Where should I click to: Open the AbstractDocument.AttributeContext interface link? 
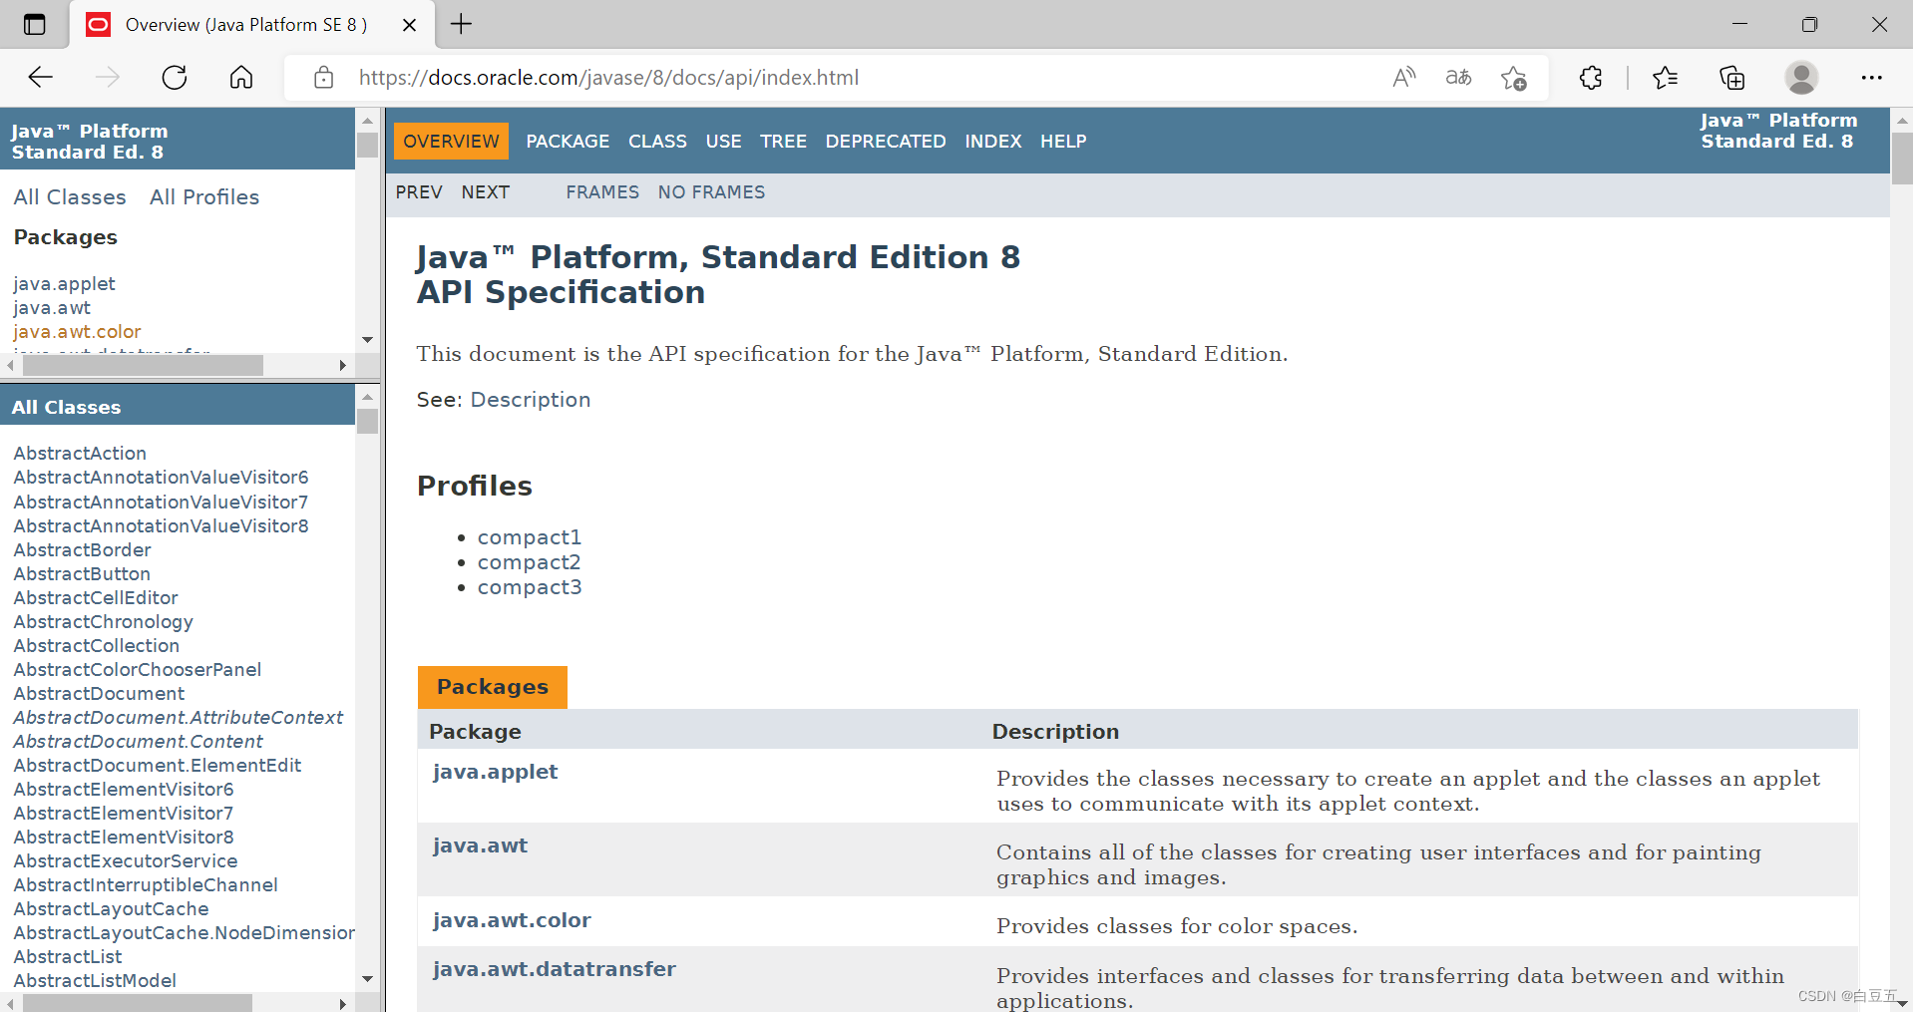click(178, 718)
